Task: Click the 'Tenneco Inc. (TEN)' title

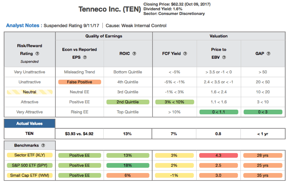Action: tap(110, 9)
